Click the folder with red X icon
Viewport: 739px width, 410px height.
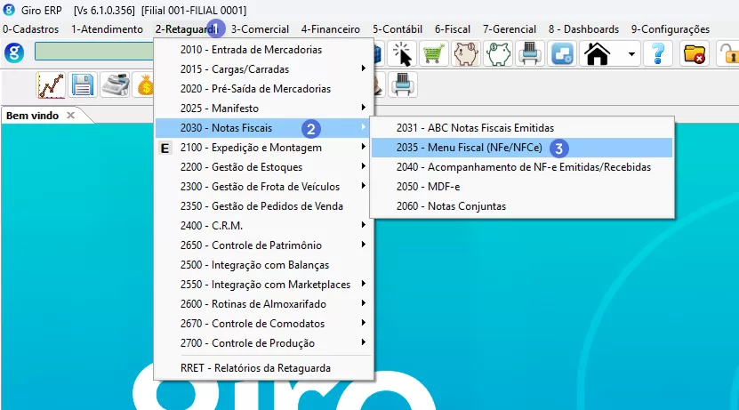(x=694, y=54)
